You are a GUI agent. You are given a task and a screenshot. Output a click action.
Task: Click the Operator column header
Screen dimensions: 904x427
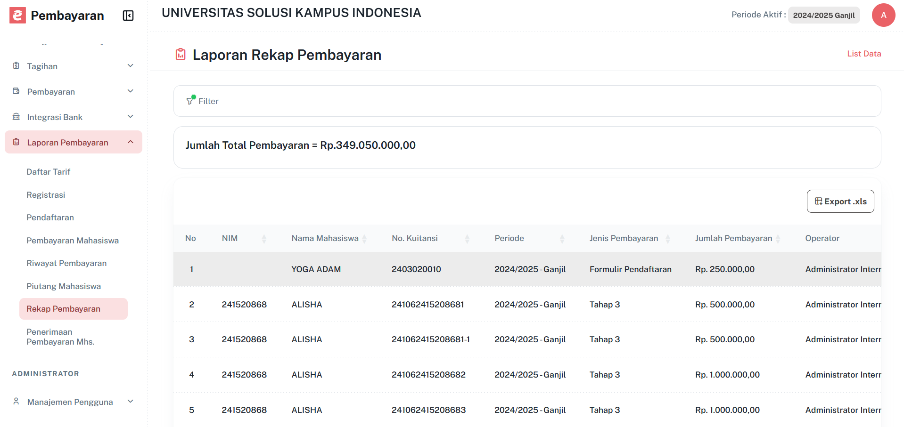pos(822,238)
